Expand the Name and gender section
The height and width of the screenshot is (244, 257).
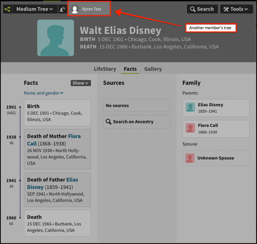pos(43,93)
